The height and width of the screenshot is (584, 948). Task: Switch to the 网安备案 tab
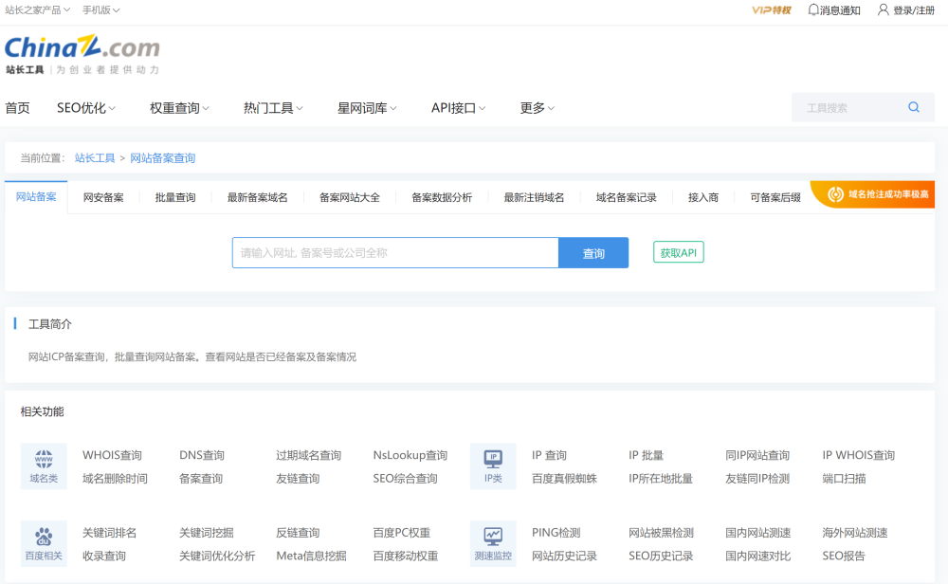[x=103, y=197]
